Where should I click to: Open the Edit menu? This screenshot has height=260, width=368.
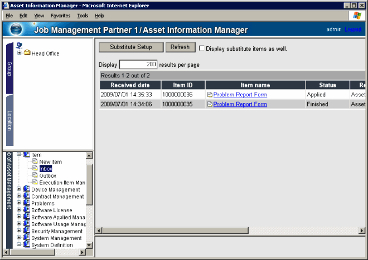pyautogui.click(x=23, y=16)
